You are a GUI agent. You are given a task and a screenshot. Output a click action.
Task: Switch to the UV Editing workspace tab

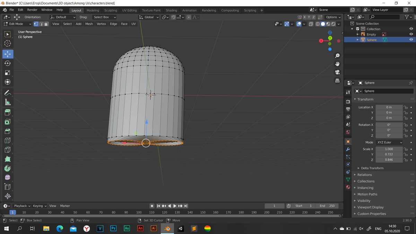click(129, 10)
